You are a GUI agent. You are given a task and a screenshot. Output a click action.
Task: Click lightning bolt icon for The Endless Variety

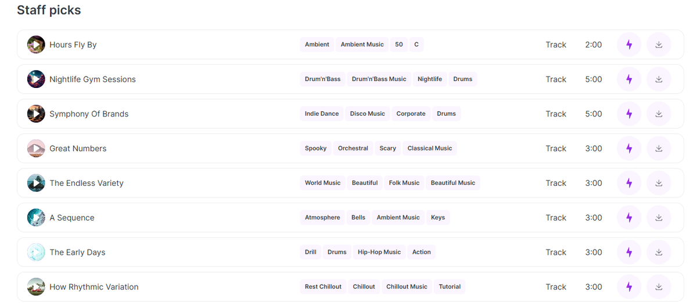629,183
